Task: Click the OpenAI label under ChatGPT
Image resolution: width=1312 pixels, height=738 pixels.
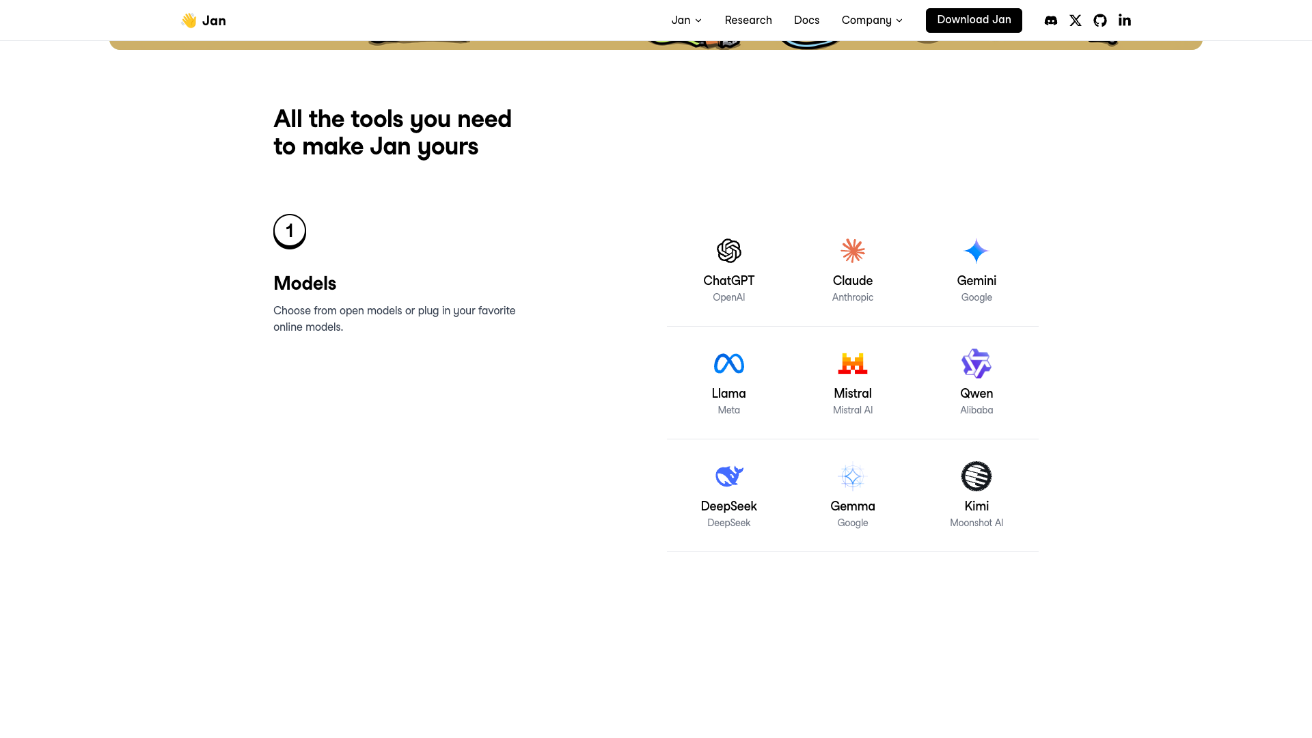Action: [x=729, y=297]
